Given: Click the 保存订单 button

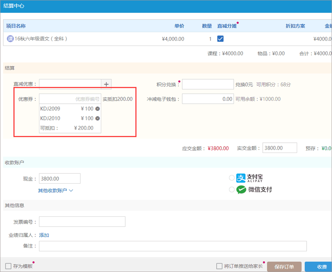Looking at the screenshot, I should click(x=284, y=267).
